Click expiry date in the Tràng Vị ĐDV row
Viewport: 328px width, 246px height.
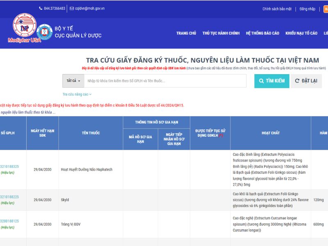point(43,224)
